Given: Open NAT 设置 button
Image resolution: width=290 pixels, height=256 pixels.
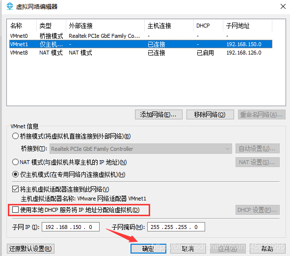Looking at the screenshot, I should click(x=257, y=162).
